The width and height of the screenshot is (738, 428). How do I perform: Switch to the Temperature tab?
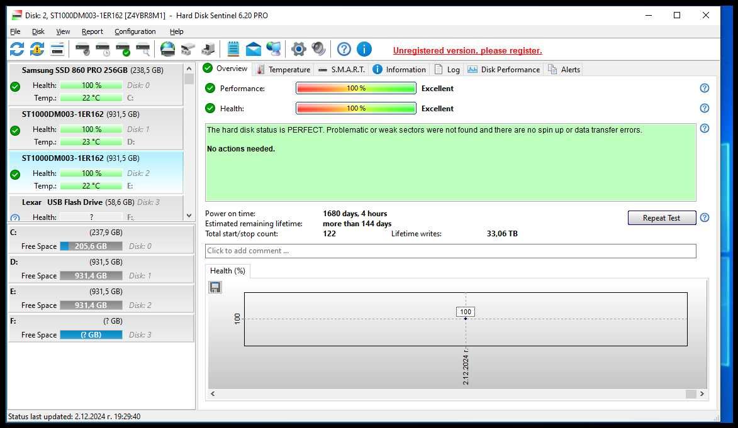[x=284, y=70]
